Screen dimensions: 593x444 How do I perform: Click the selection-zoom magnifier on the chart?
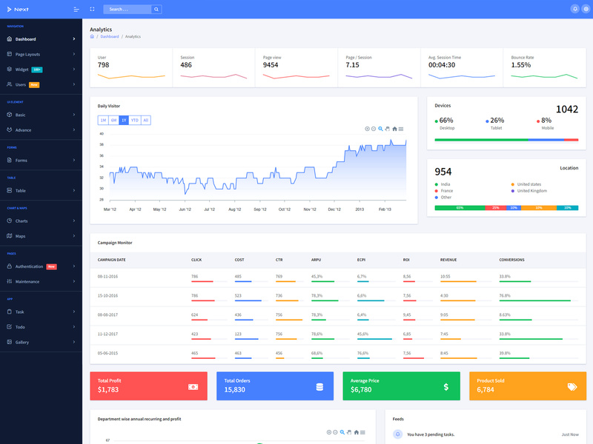(x=380, y=129)
